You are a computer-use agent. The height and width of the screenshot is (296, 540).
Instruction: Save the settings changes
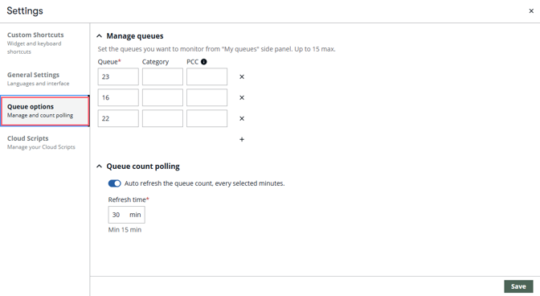tap(518, 286)
